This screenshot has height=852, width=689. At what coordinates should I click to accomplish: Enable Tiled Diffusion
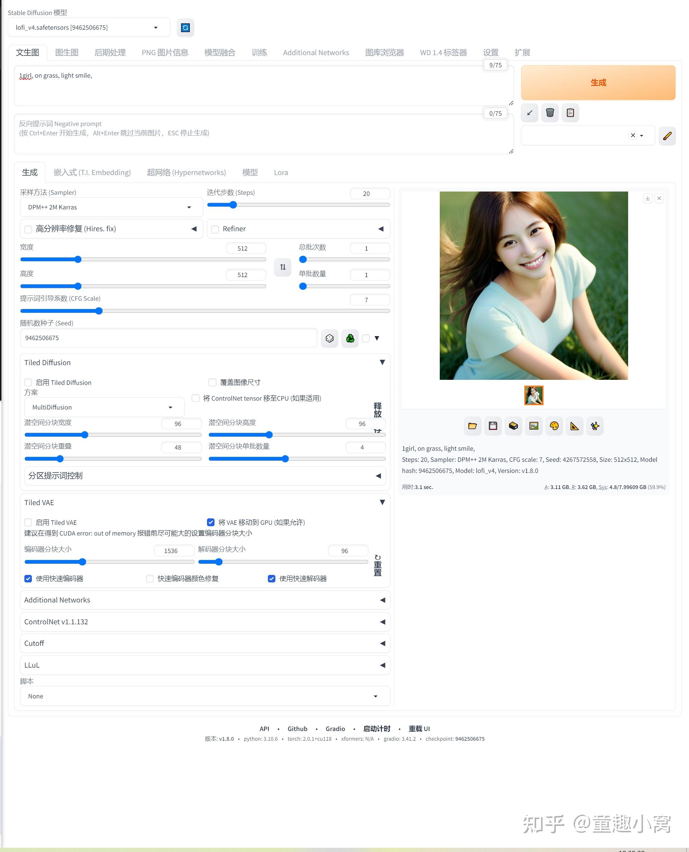28,382
